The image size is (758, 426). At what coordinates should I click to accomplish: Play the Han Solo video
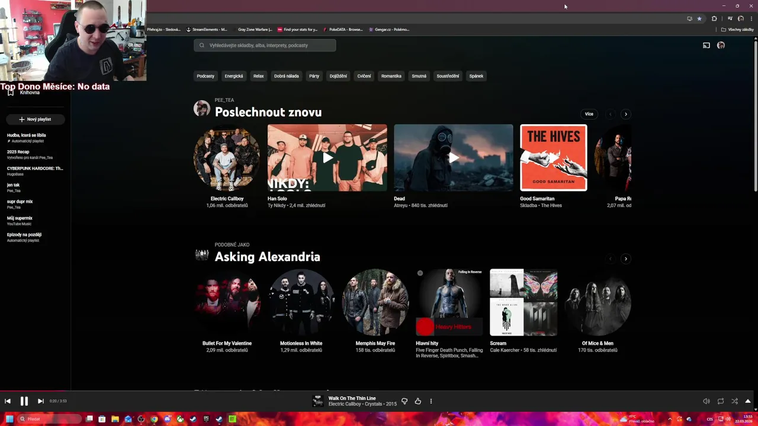[327, 157]
